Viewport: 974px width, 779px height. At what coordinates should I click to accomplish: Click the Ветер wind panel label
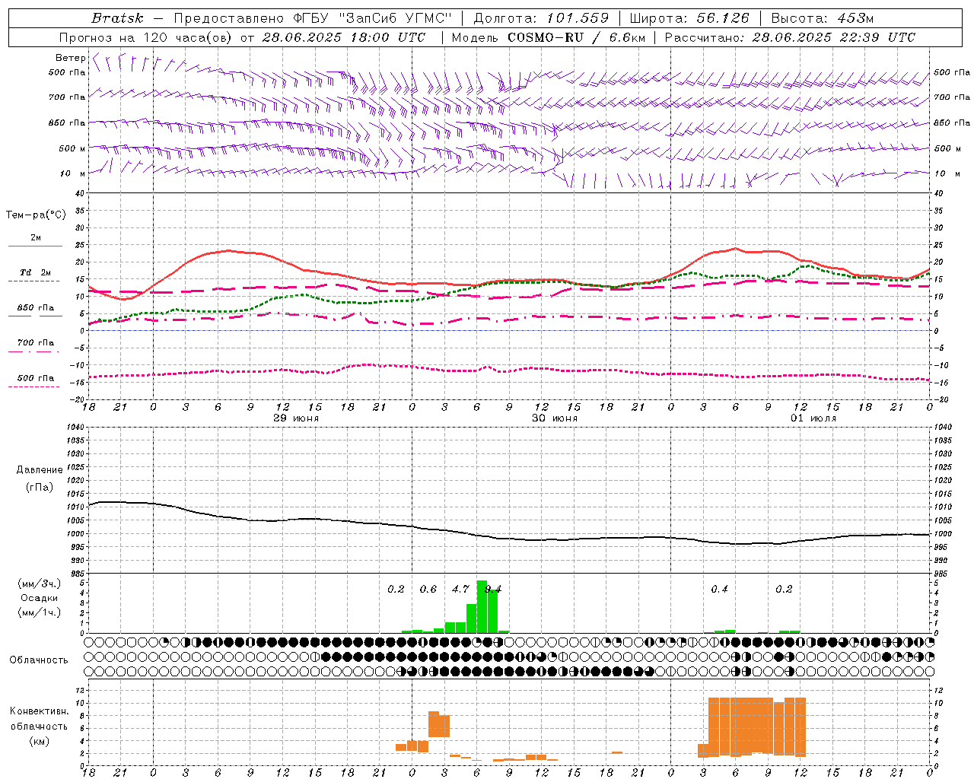(71, 58)
